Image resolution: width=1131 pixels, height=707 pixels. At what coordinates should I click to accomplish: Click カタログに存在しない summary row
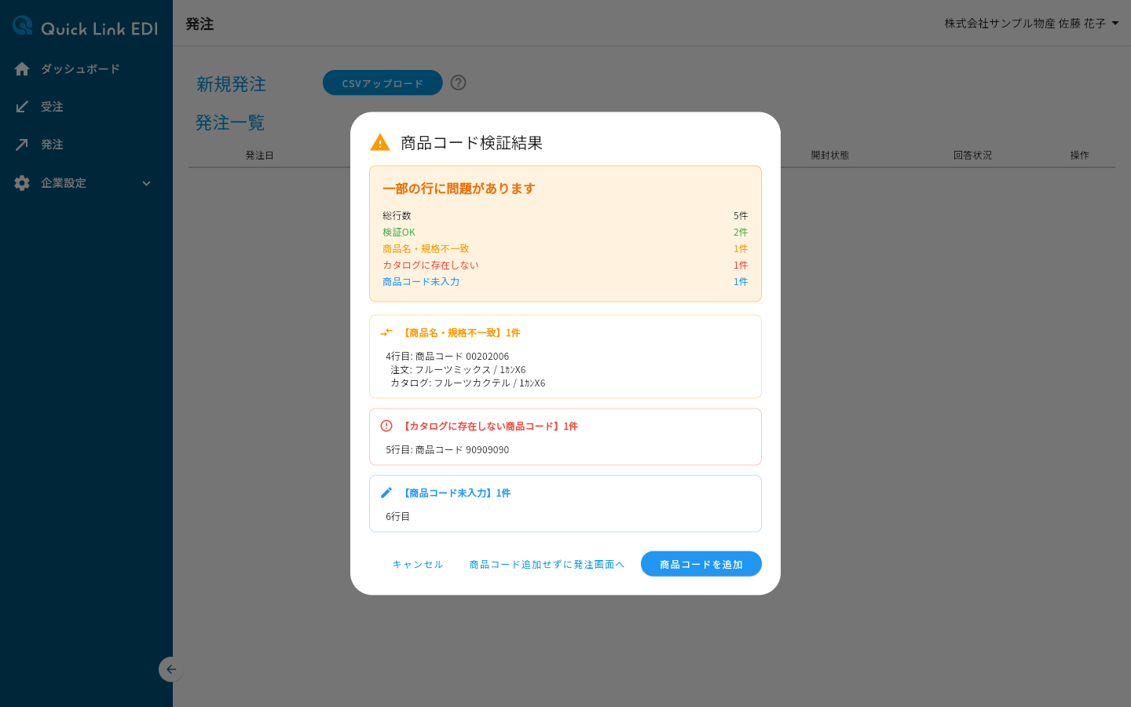point(430,265)
